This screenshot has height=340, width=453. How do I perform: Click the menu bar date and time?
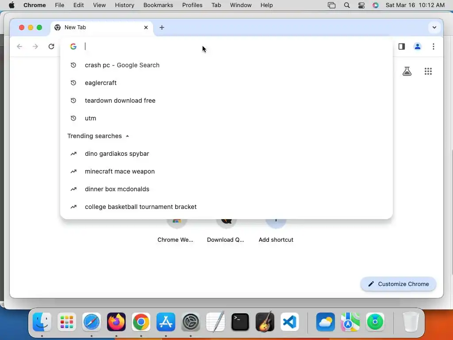[x=415, y=5]
